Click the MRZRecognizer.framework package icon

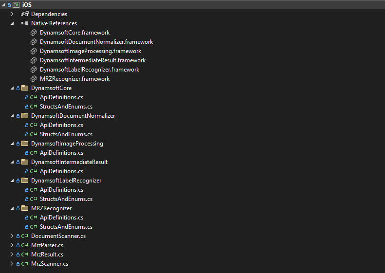(x=34, y=79)
